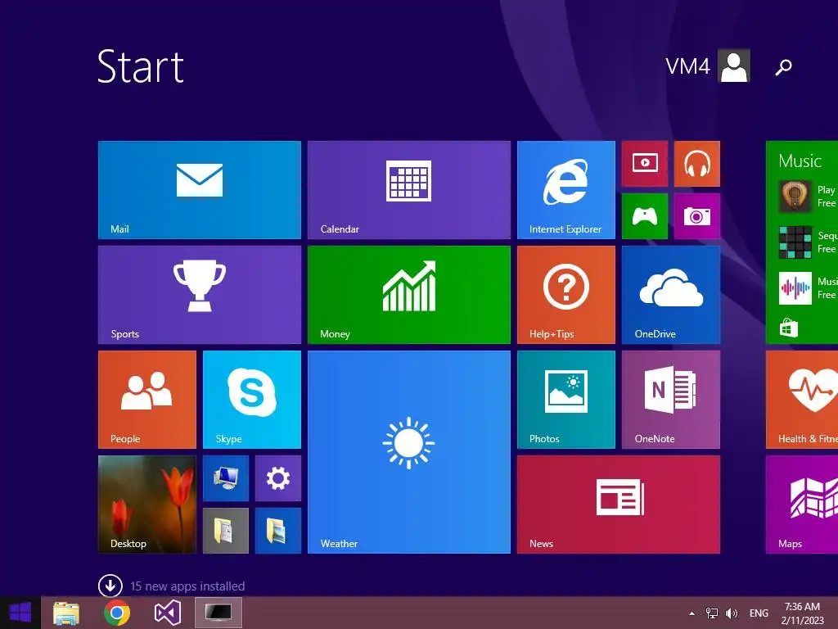Open the Video tile with play icon
The width and height of the screenshot is (838, 629).
[x=645, y=164]
